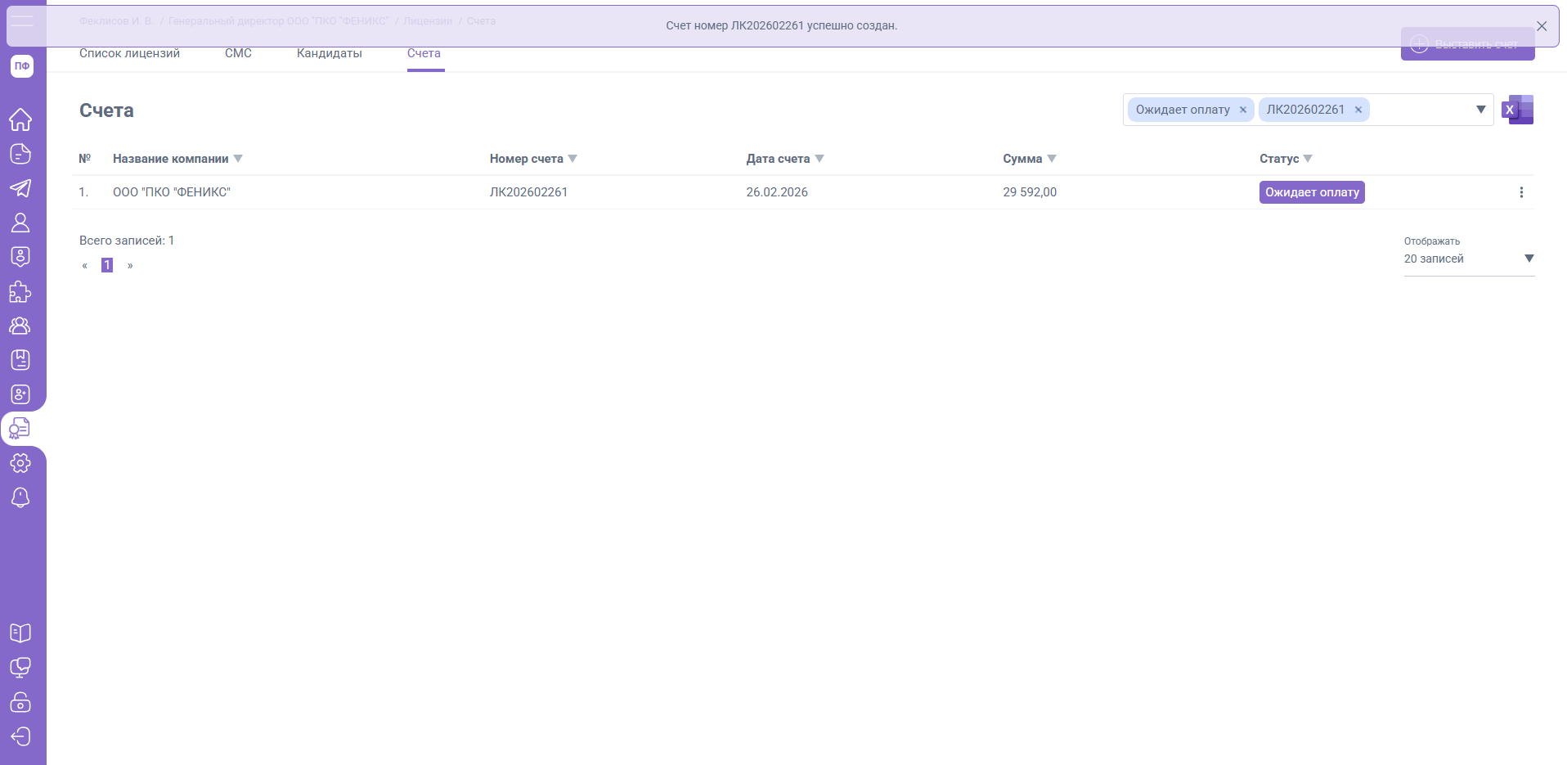
Task: Remove the 'ЛК202602261' filter chip
Action: 1358,110
